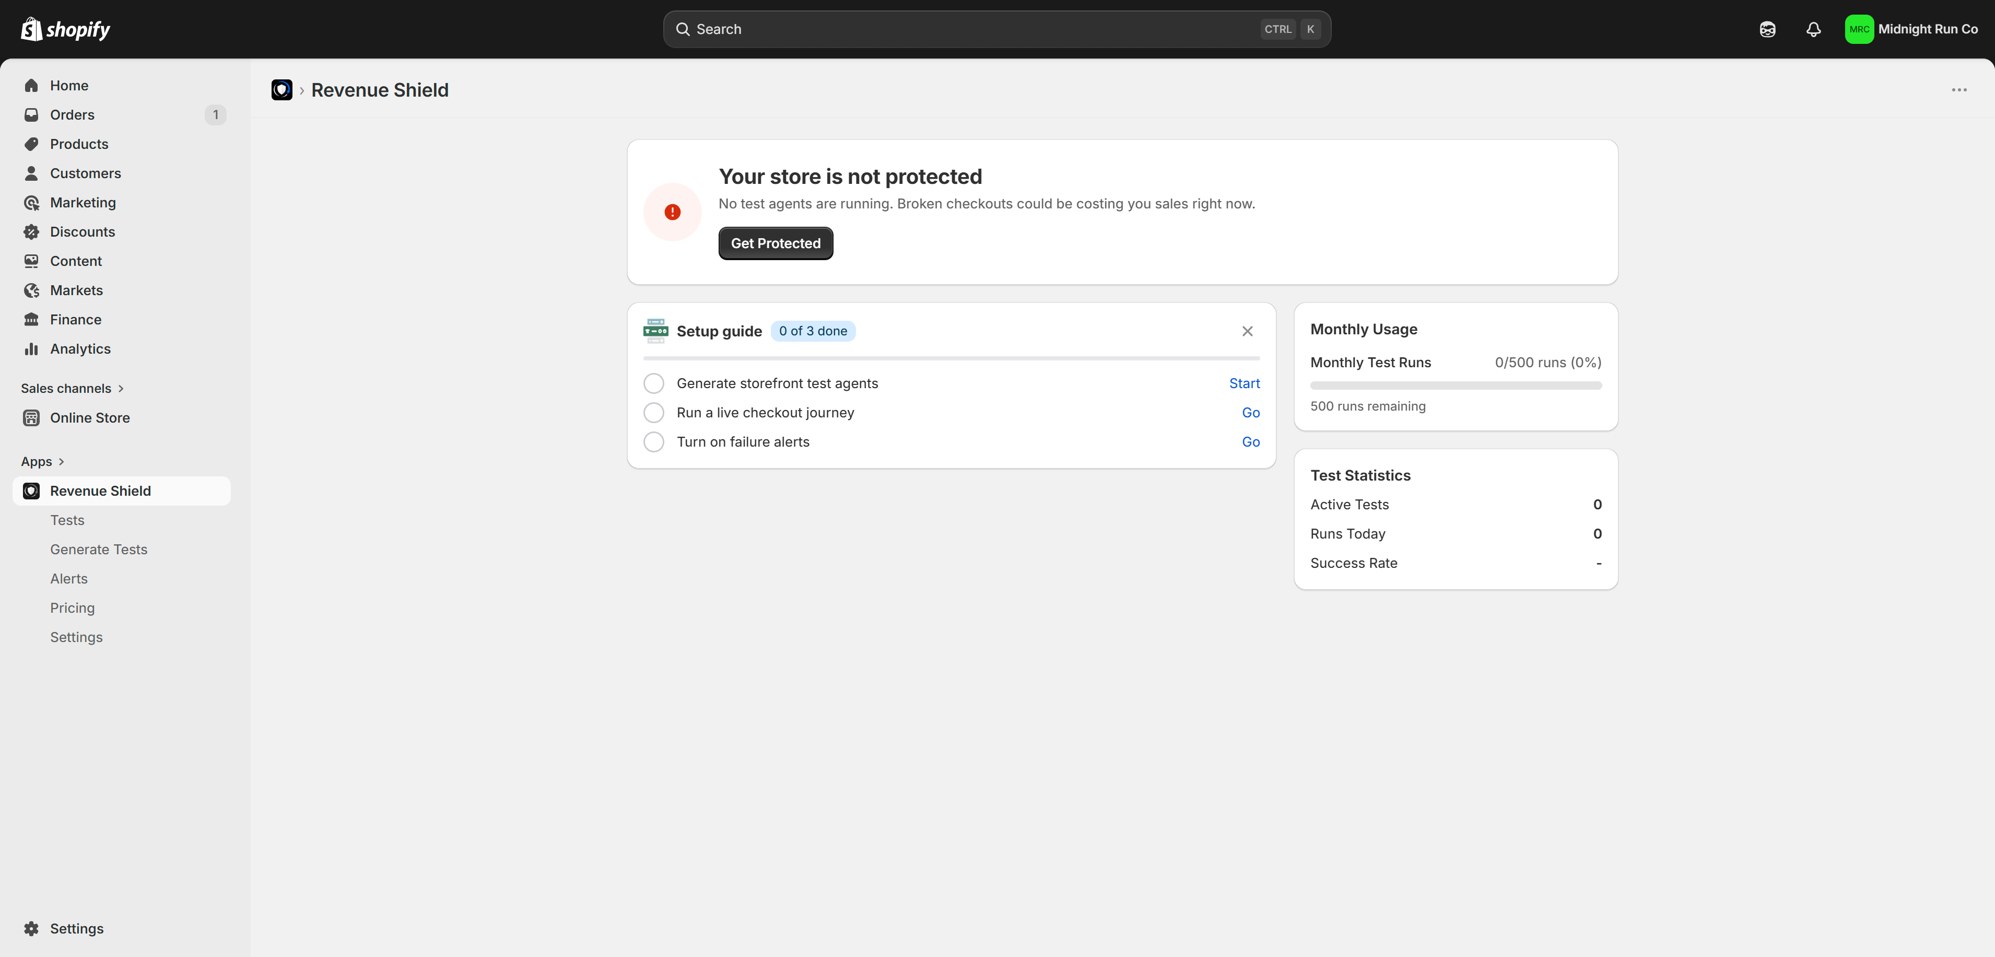This screenshot has width=1995, height=957.
Task: Click the 'Success Rate' statistic row
Action: 1455,563
